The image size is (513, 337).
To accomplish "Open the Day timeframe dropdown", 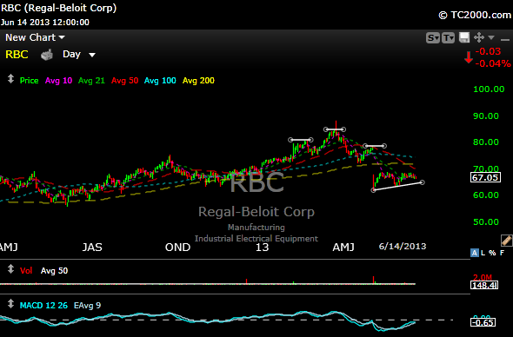I will point(79,54).
